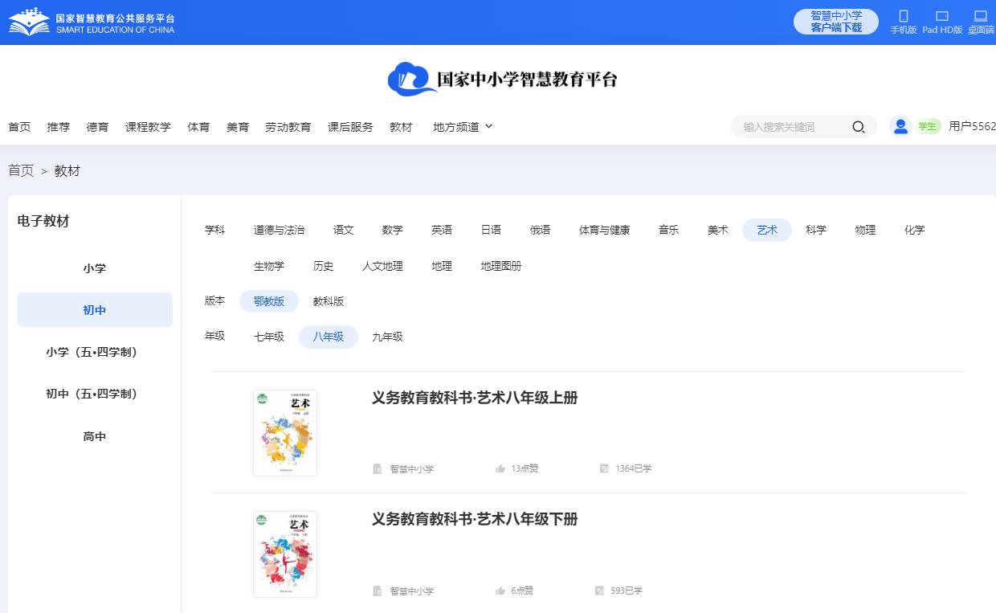The height and width of the screenshot is (613, 996).
Task: Select the 科学 subject filter
Action: [816, 230]
